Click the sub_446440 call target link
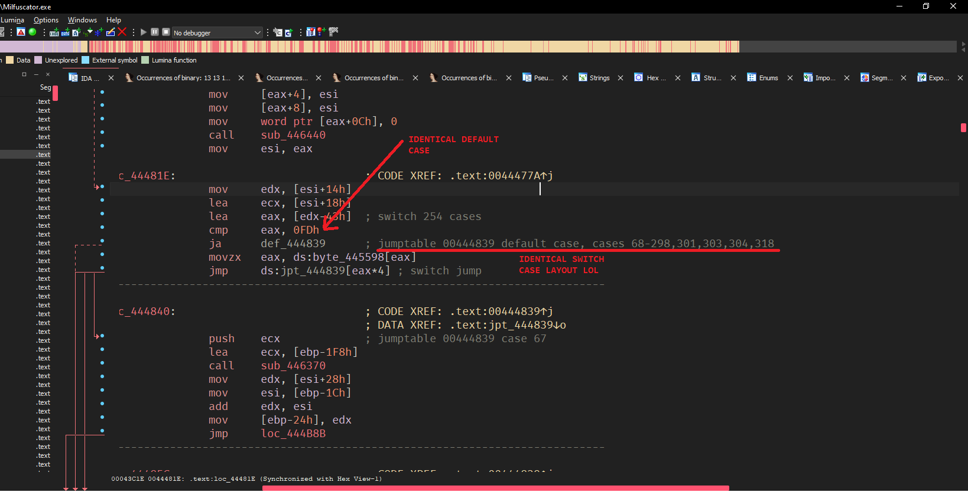 click(x=293, y=135)
